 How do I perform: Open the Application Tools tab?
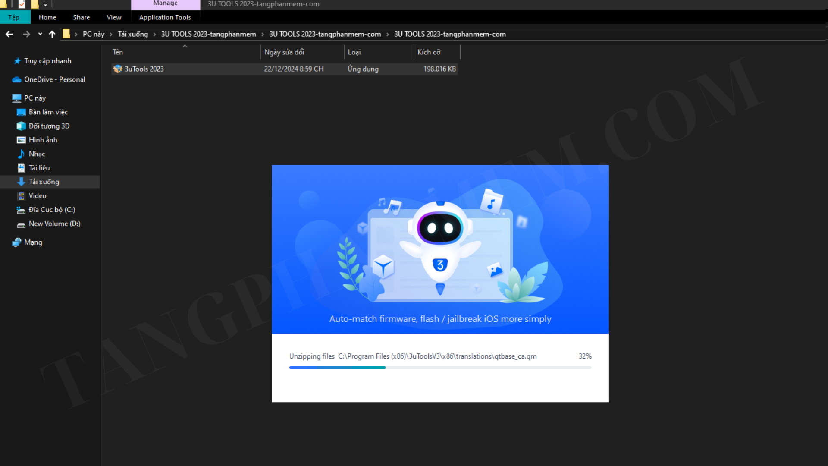[165, 17]
